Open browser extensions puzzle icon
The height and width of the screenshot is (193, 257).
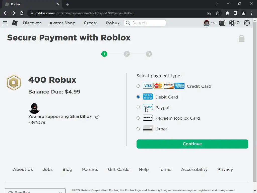coord(227,13)
